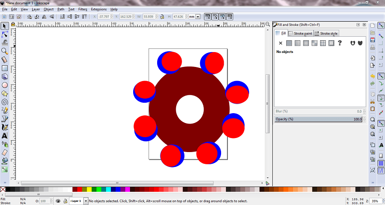Toggle layer visibility eye in status bar
385x205 pixels.
pyautogui.click(x=58, y=201)
